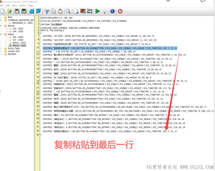
Task: Collapse the SYMBOLIC_RESOURCE_IDS node
Action: [x=1, y=20]
